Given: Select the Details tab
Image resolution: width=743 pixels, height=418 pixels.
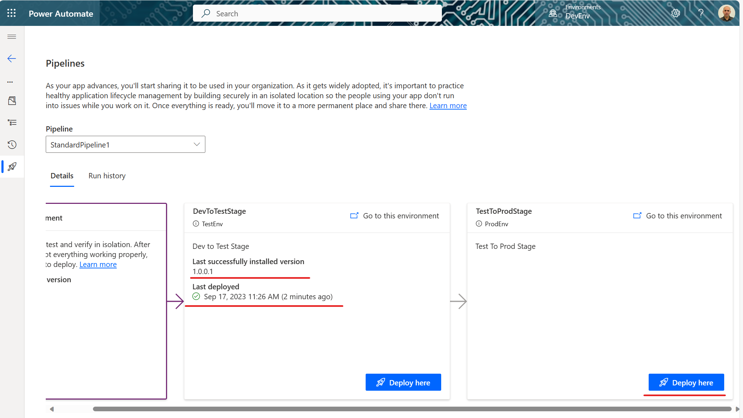Looking at the screenshot, I should (62, 176).
